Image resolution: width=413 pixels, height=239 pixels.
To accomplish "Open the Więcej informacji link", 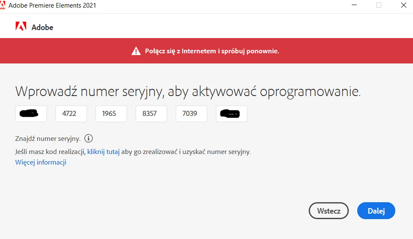I will (41, 162).
